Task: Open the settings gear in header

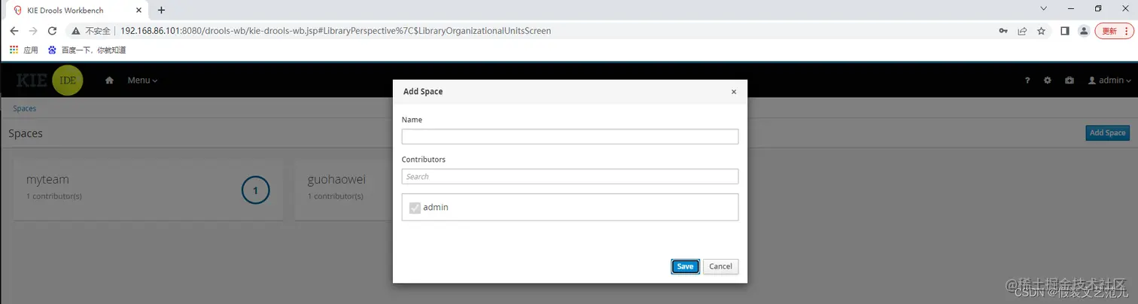Action: [1048, 81]
